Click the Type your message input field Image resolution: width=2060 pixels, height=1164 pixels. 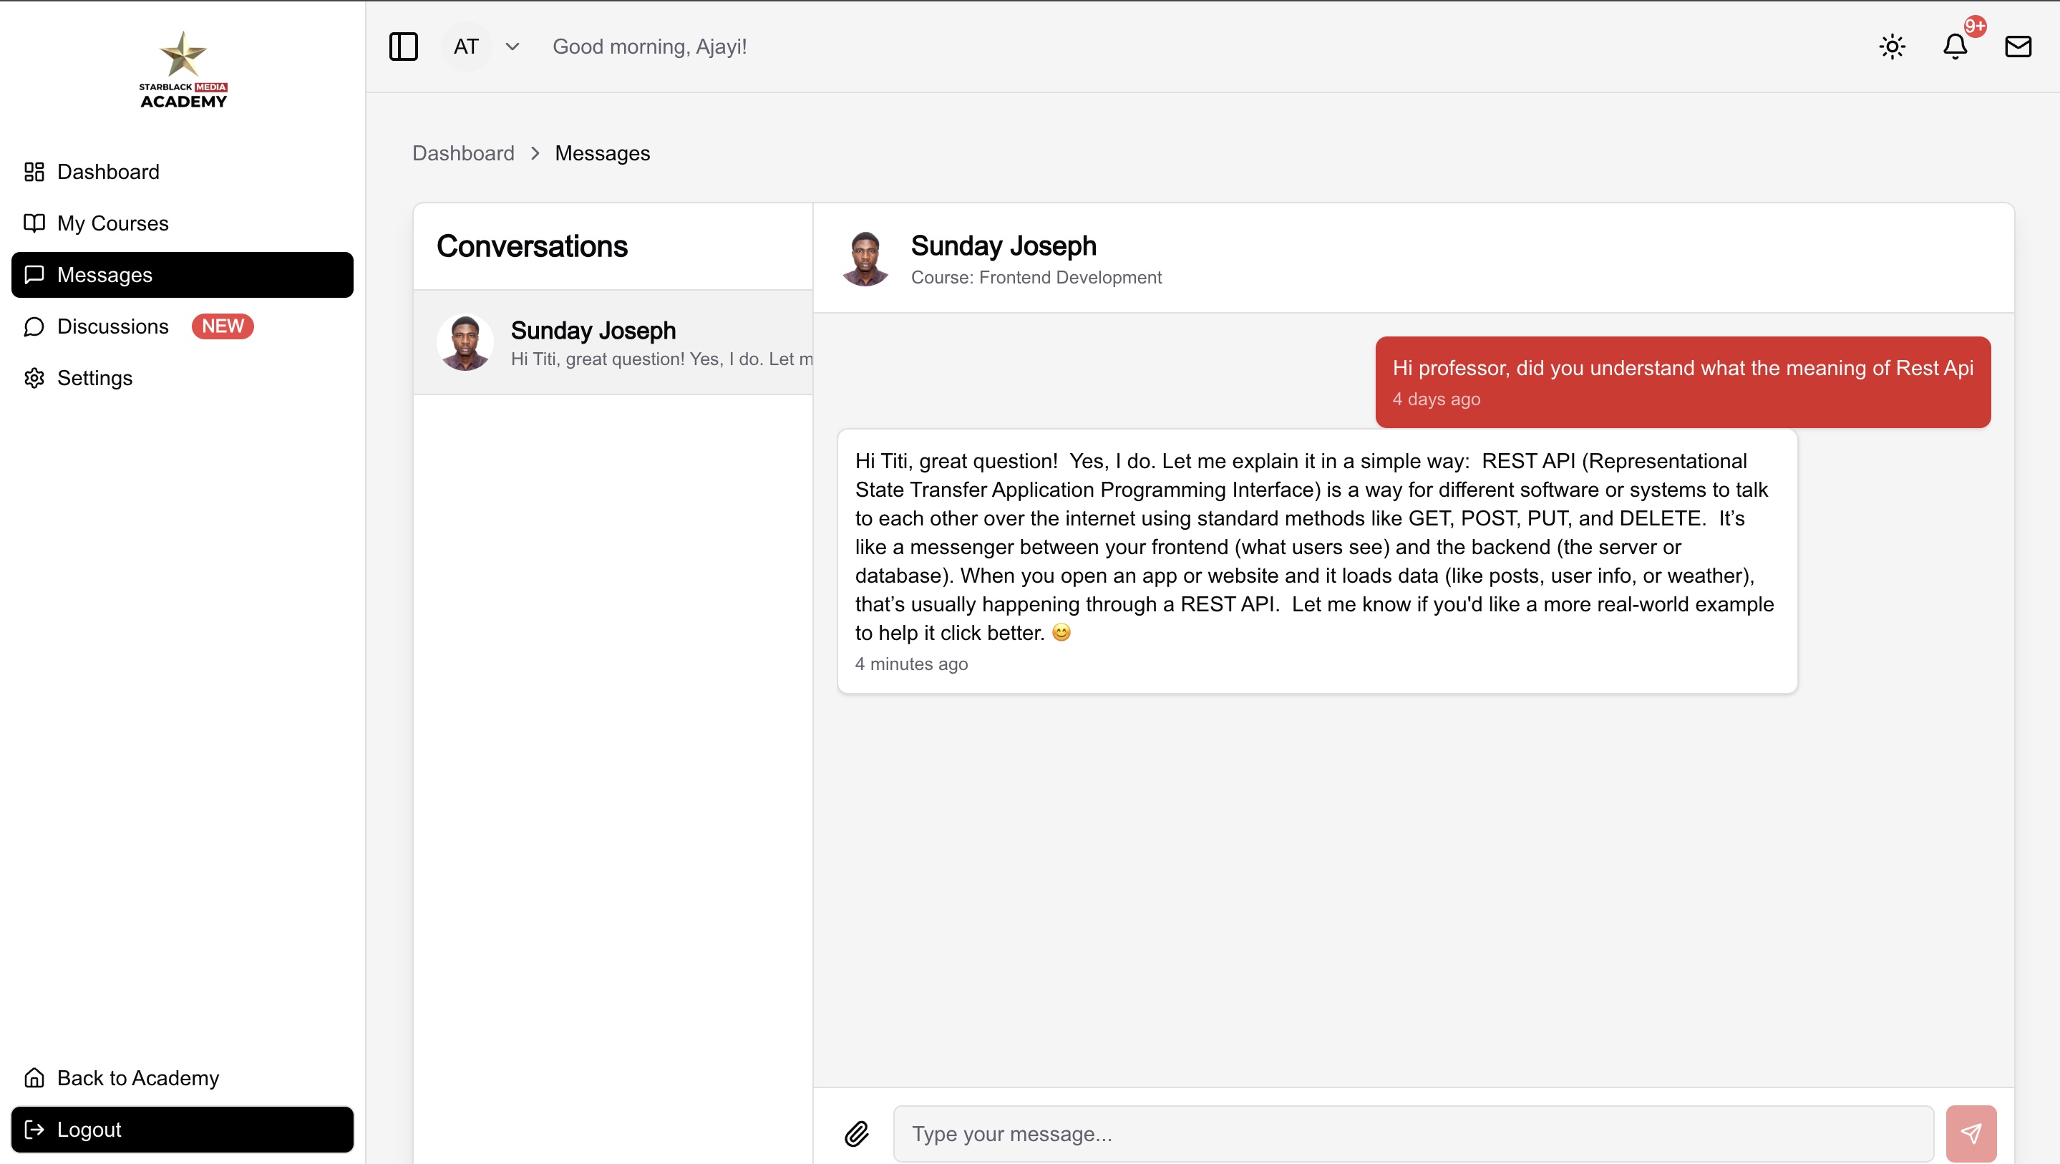click(x=1359, y=1133)
